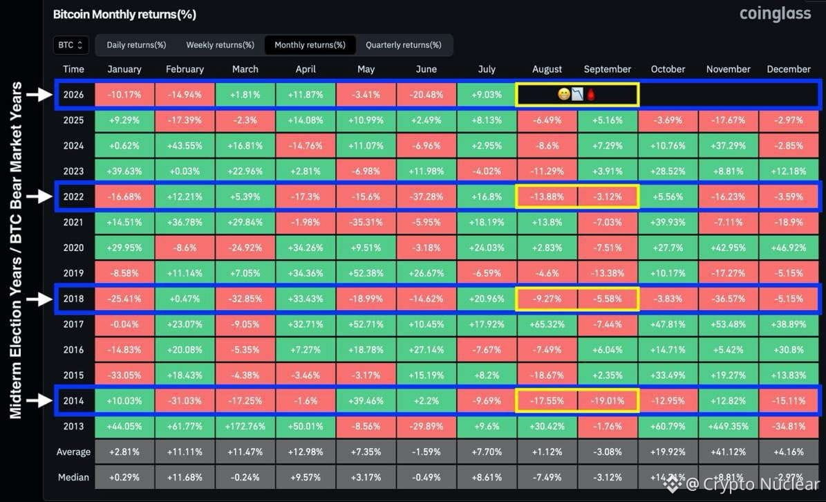Switch to Weekly returns(%) tab
The image size is (826, 502).
[220, 45]
